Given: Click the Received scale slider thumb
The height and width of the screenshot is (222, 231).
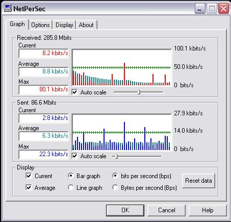Looking at the screenshot, I should [x=139, y=92].
